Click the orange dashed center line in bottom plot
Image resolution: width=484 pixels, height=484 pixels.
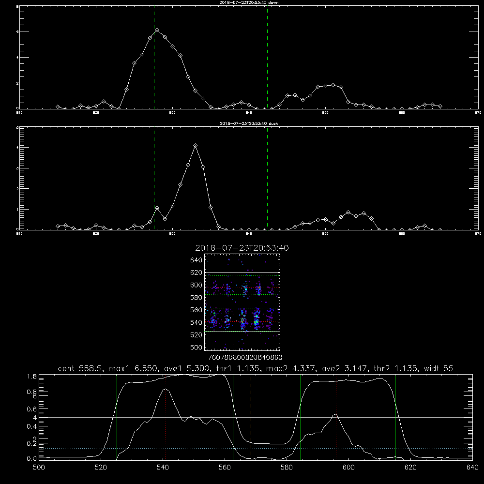point(251,417)
